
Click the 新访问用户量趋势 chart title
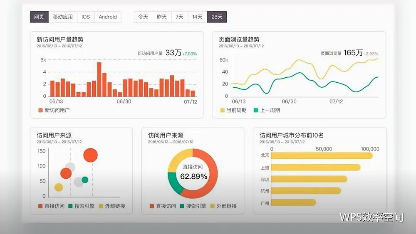[x=60, y=39]
